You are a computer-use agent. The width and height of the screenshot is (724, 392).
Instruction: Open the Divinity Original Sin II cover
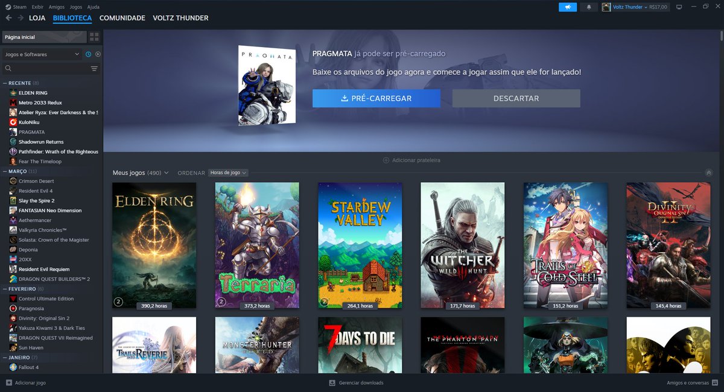668,245
